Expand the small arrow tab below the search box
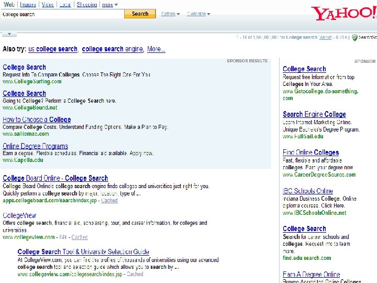 pos(9,35)
